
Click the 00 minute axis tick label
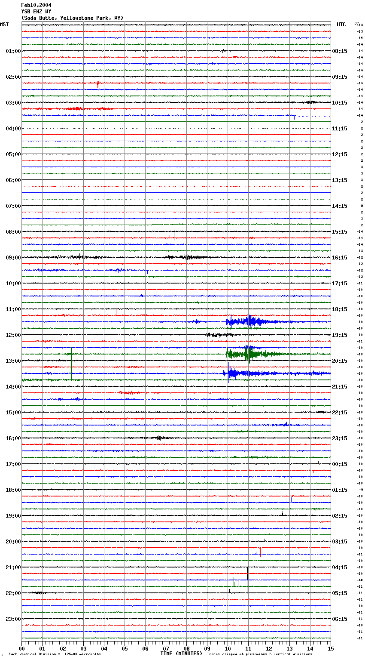point(21,648)
